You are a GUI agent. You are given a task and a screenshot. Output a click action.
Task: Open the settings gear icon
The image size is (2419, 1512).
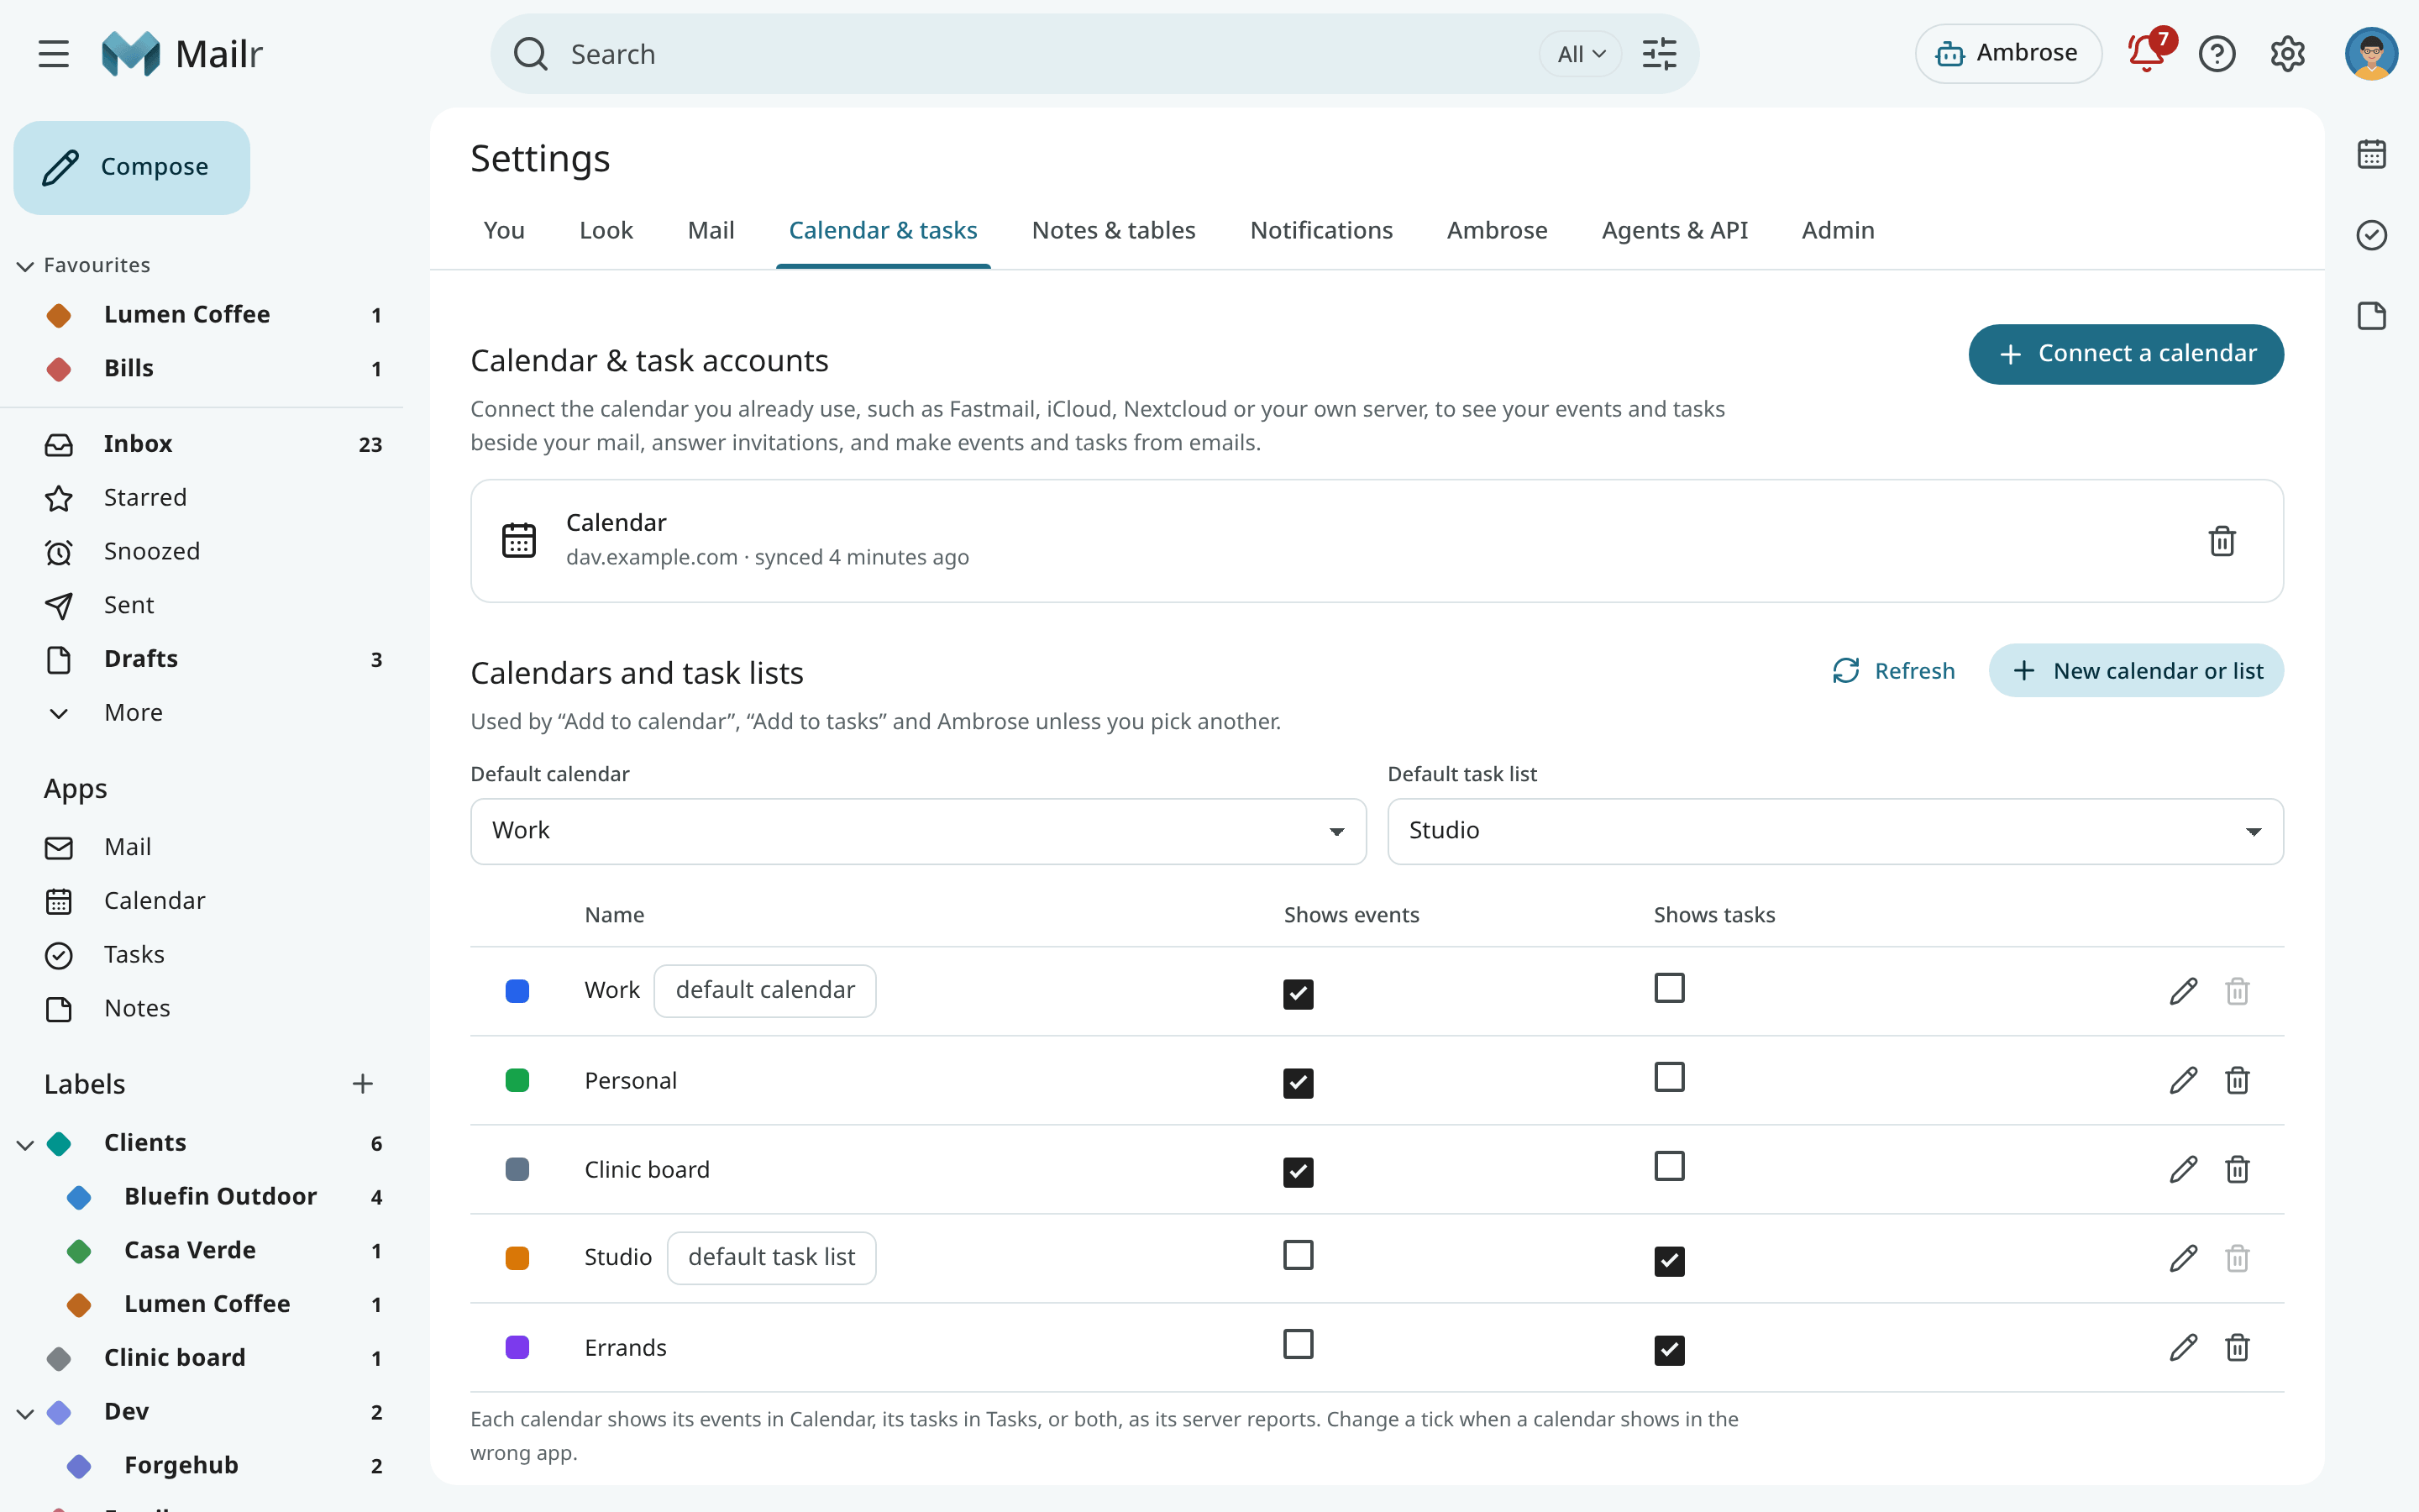click(x=2287, y=54)
